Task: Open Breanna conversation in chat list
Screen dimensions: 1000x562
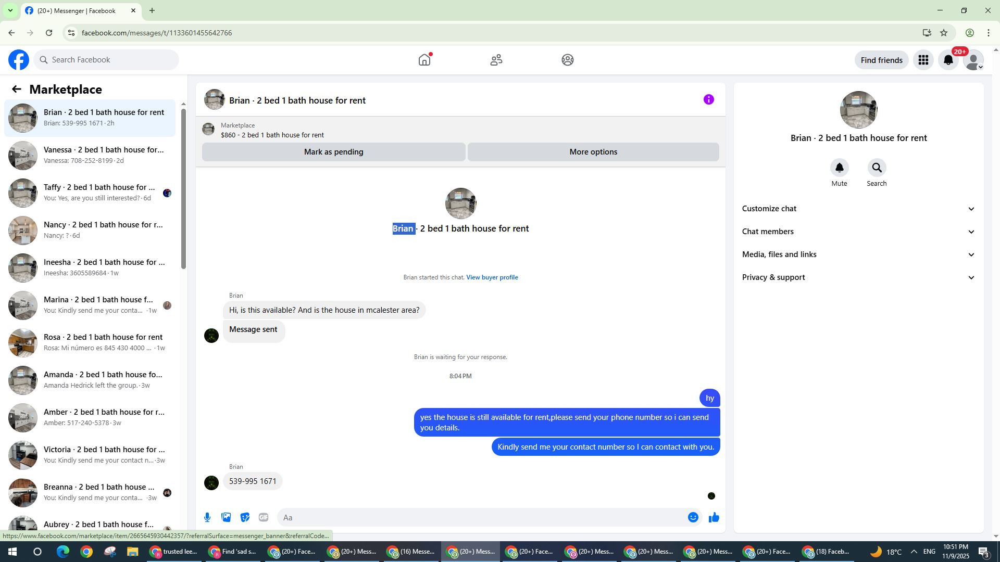Action: coord(90,492)
